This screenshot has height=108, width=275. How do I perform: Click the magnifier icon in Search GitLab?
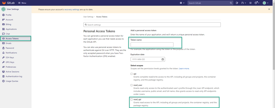[x=231, y=3]
